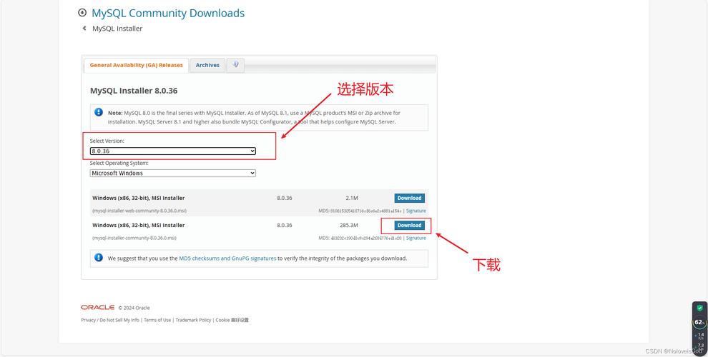Open the Cookie preferences footer link
This screenshot has height=357, width=708.
[232, 320]
